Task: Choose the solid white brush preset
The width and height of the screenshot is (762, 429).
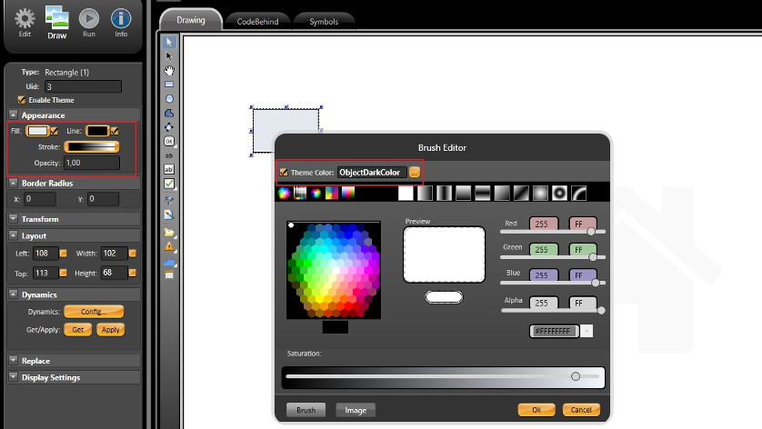Action: coord(406,193)
